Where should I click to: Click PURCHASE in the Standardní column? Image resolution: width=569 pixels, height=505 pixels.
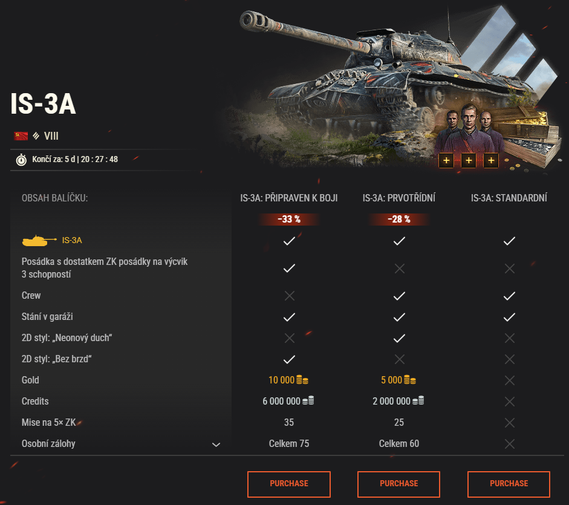509,484
